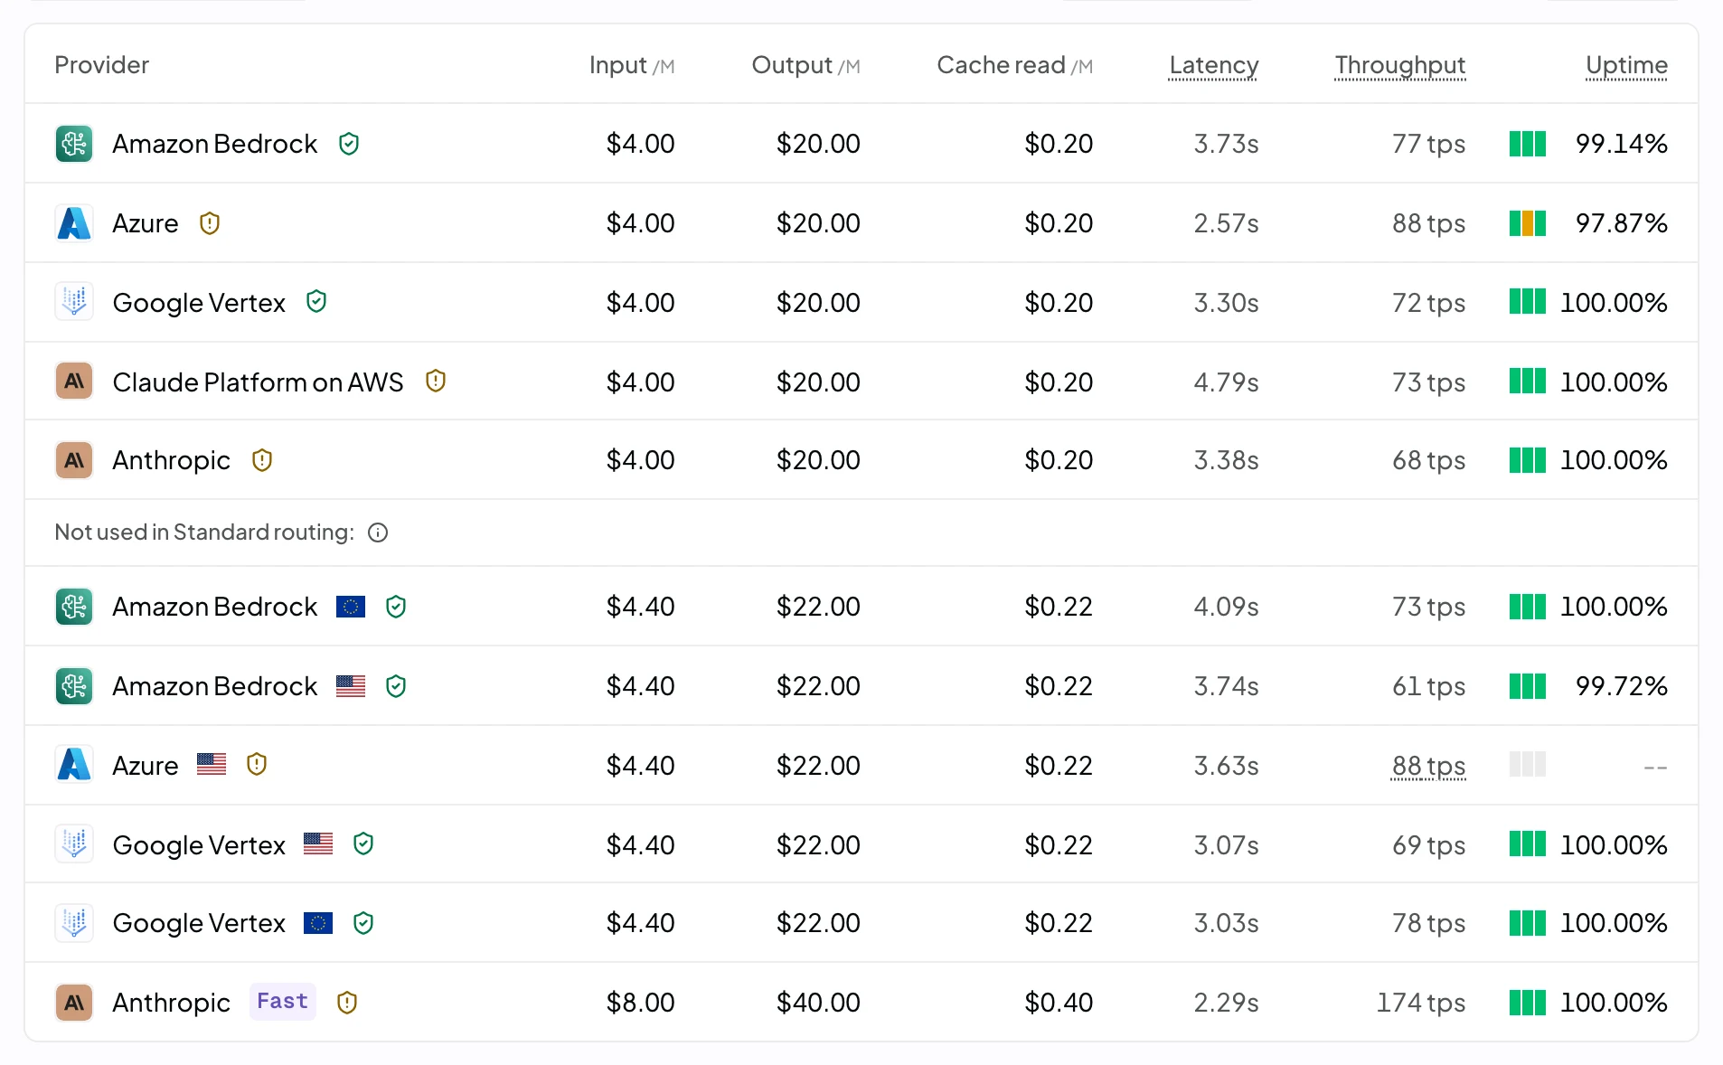
Task: Click the 4.79s latency value
Action: click(x=1226, y=382)
